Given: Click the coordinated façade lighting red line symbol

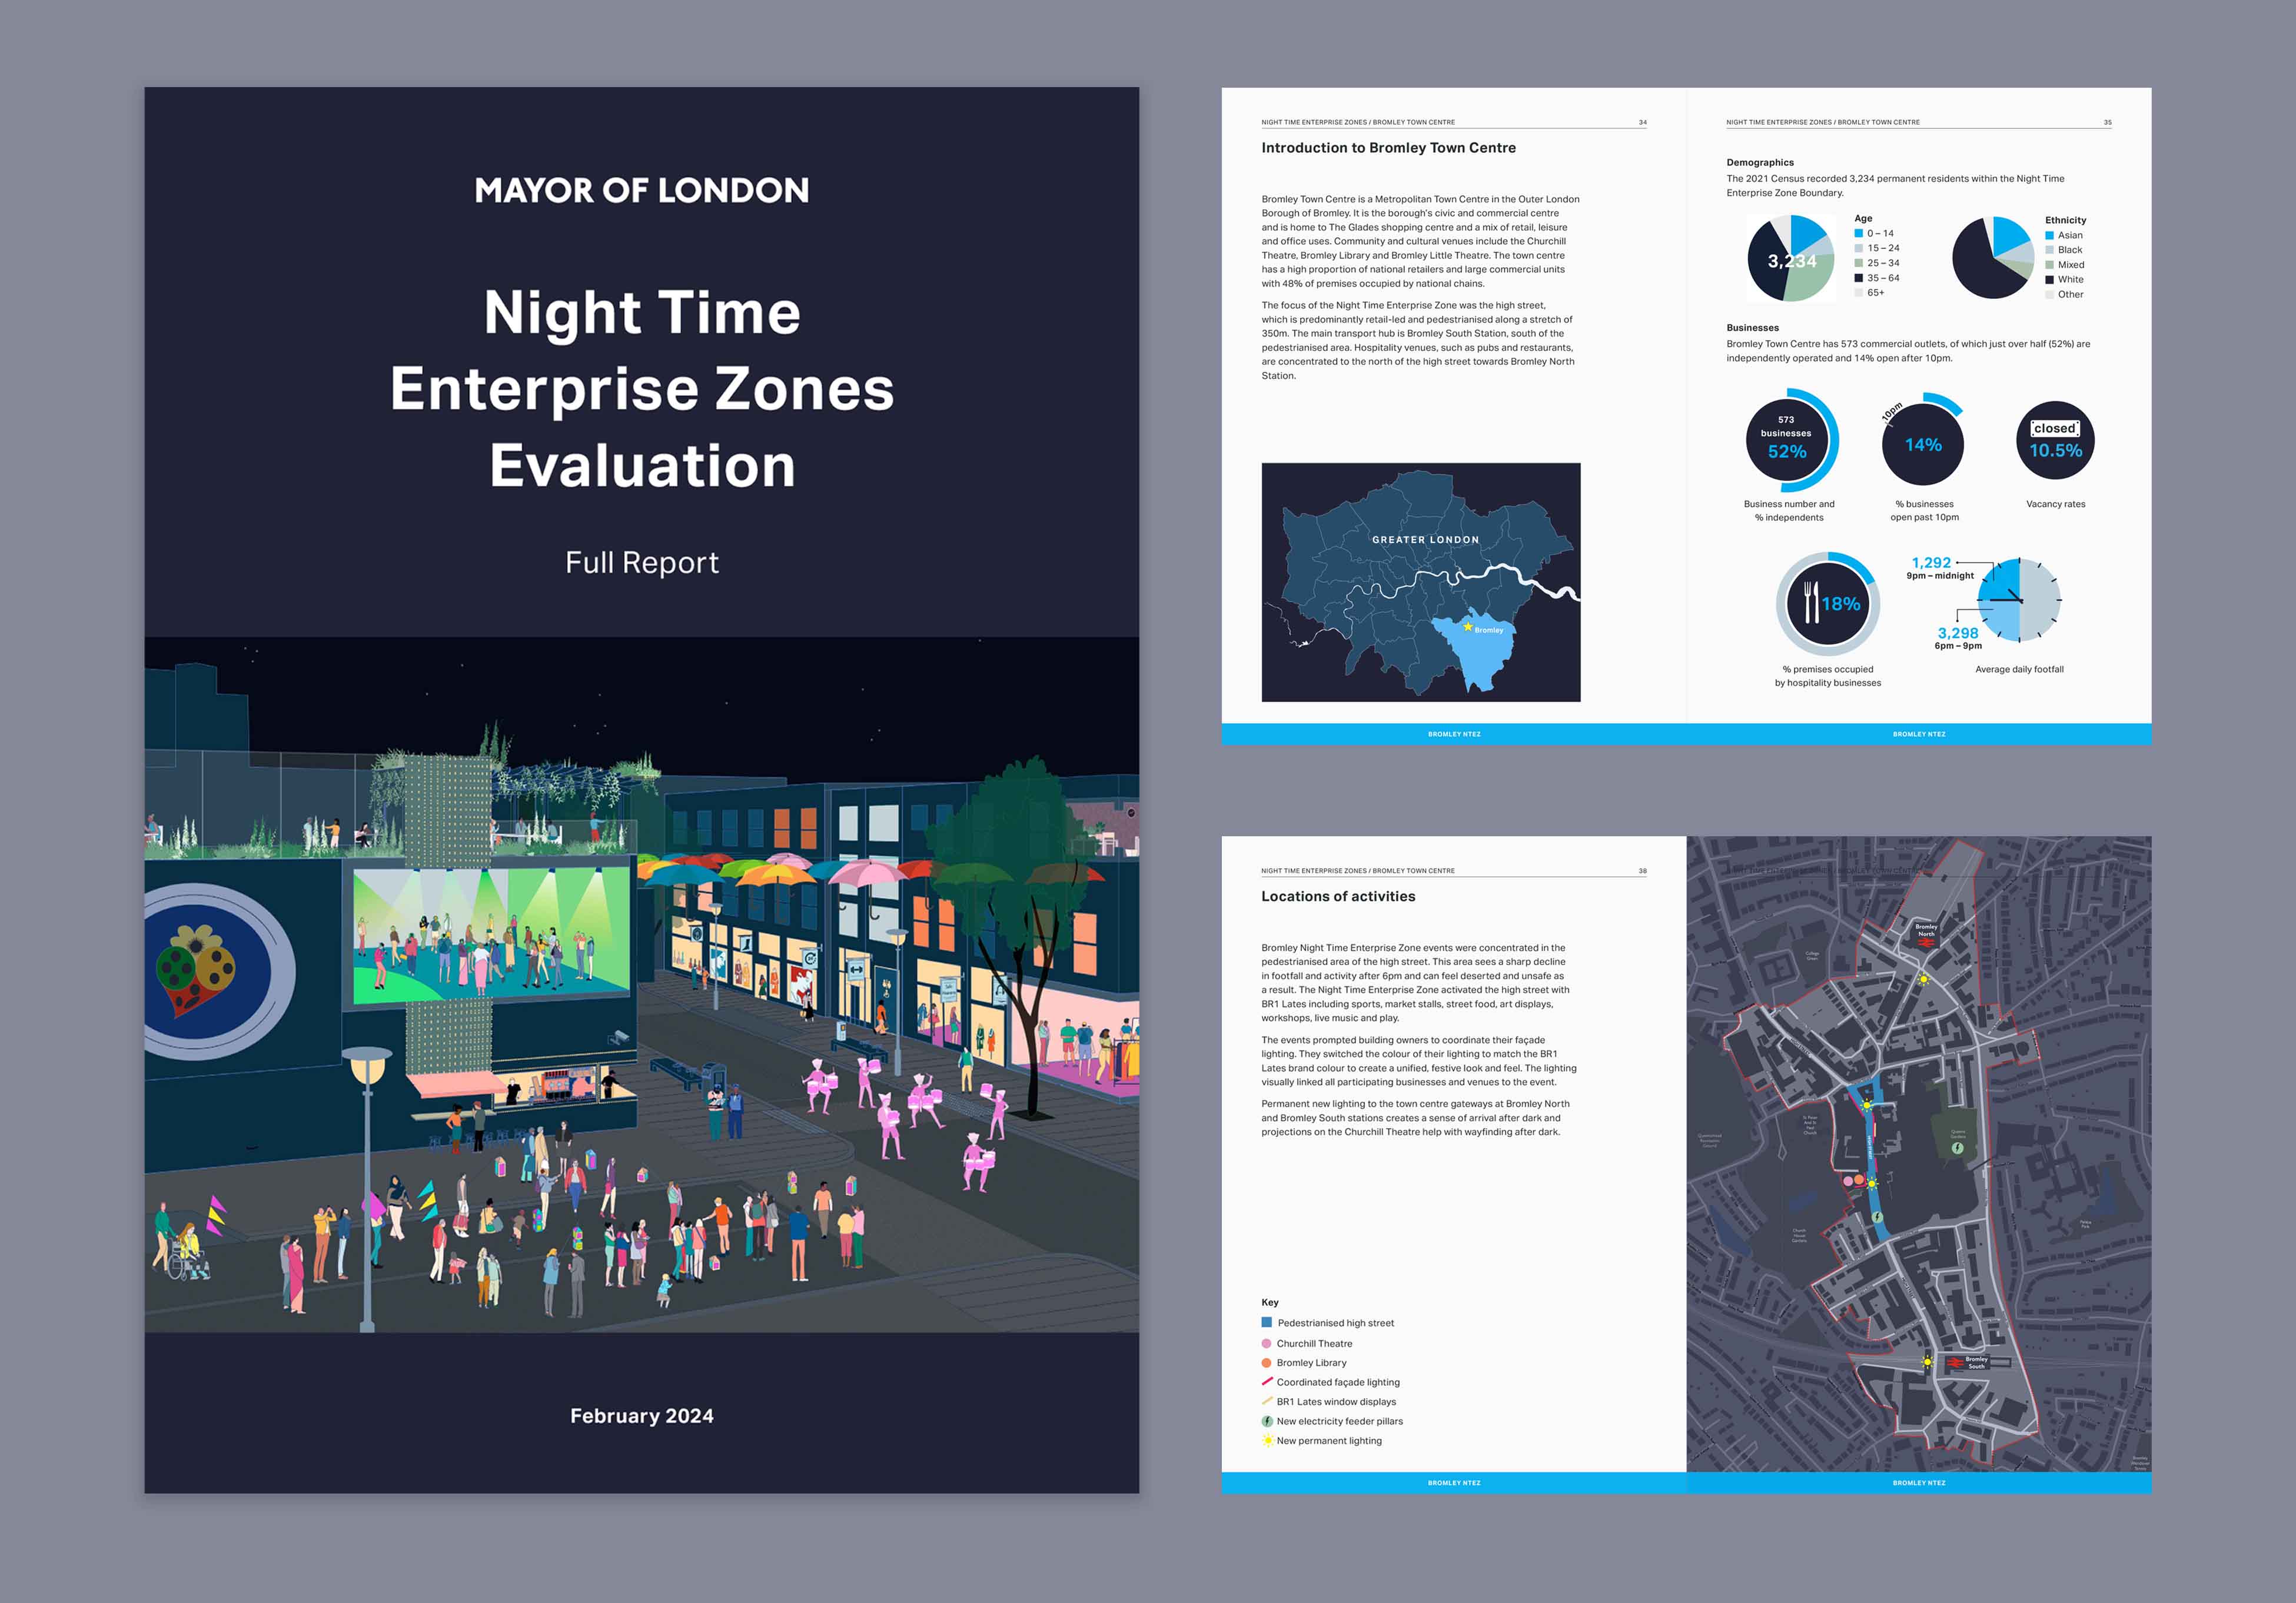Looking at the screenshot, I should 1267,1381.
